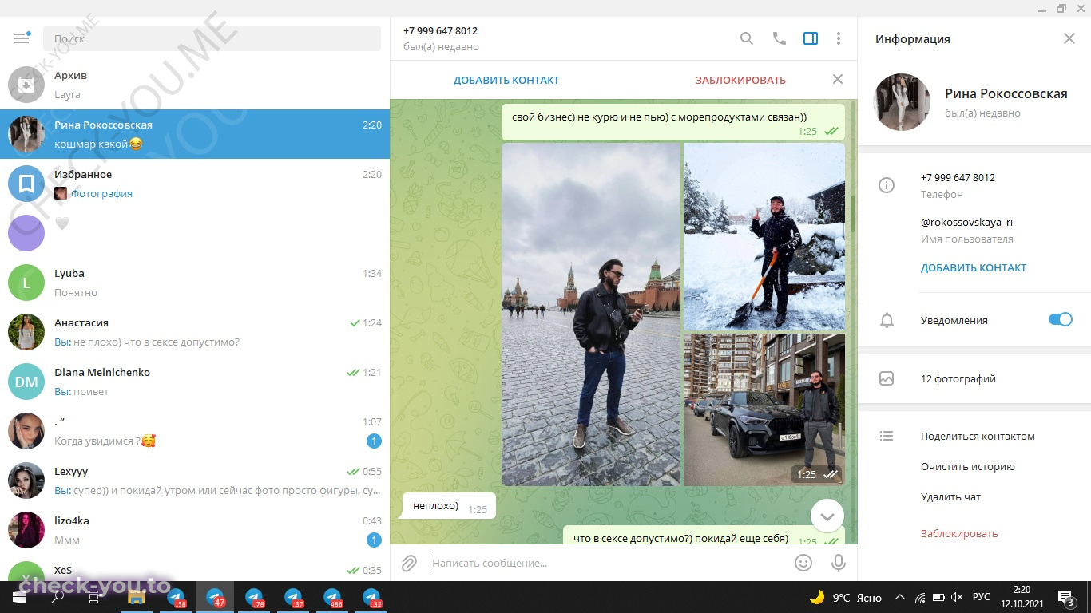Screen dimensions: 1091x613
Task: Switch to Telegram taskbar window with badge 58
Action: tap(176, 597)
